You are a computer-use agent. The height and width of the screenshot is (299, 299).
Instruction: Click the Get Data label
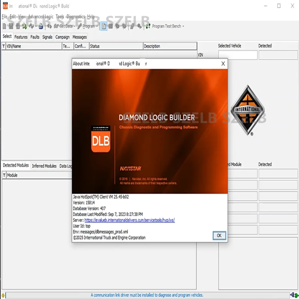point(66,26)
